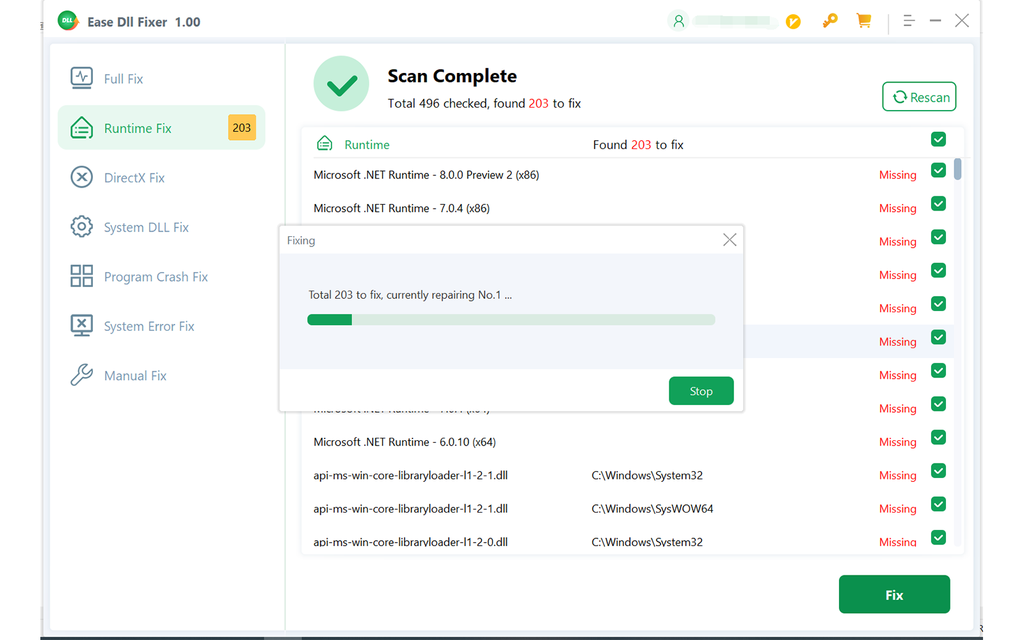The height and width of the screenshot is (640, 1024).
Task: Click the blurred username field in title bar
Action: 735,21
